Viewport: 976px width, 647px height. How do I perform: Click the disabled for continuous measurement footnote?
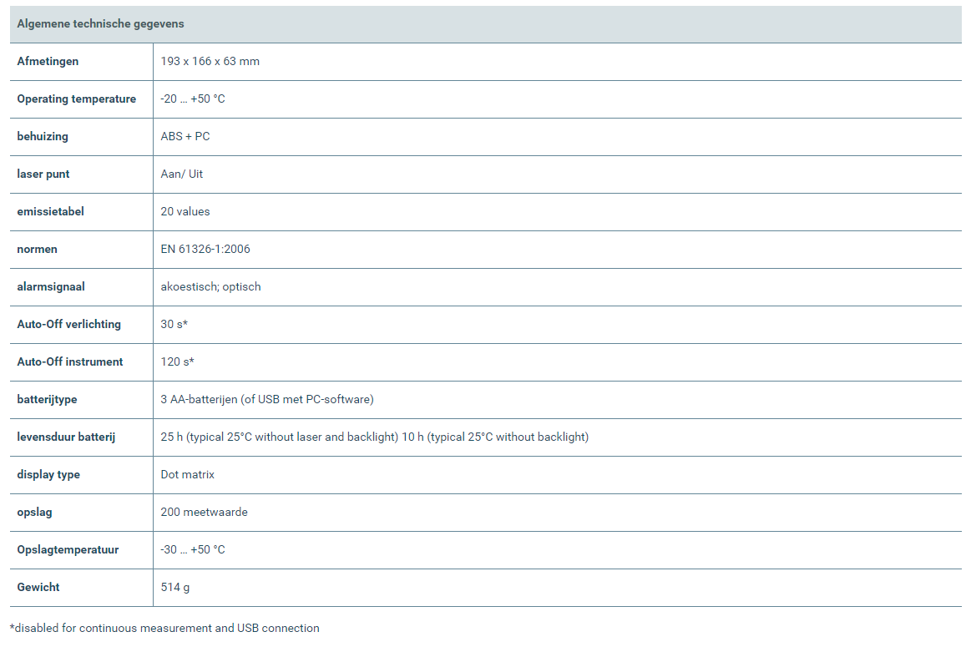coord(164,629)
